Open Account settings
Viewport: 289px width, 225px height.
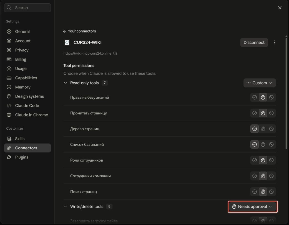[x=27, y=41]
